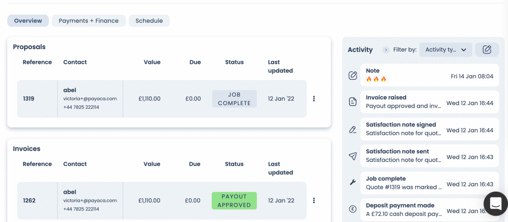Click the Job Complete status badge
This screenshot has height=222, width=508.
pos(234,99)
